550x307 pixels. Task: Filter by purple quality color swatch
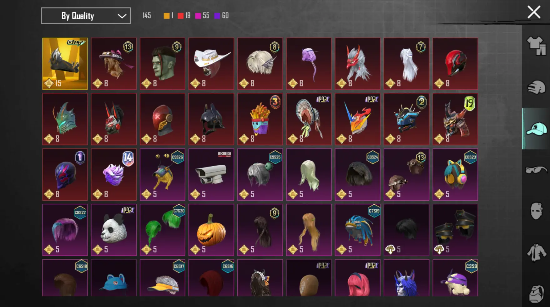point(217,16)
